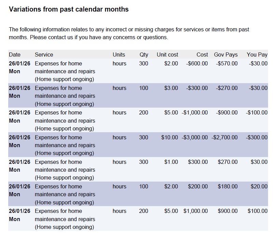Click the Service column header
This screenshot has width=279, height=233.
coord(44,55)
